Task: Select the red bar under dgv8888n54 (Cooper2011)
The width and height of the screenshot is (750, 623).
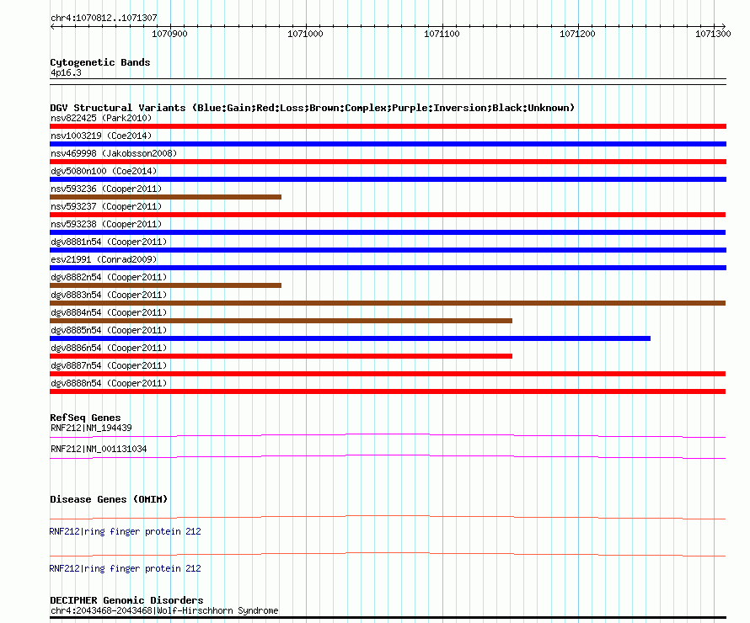Action: point(388,391)
